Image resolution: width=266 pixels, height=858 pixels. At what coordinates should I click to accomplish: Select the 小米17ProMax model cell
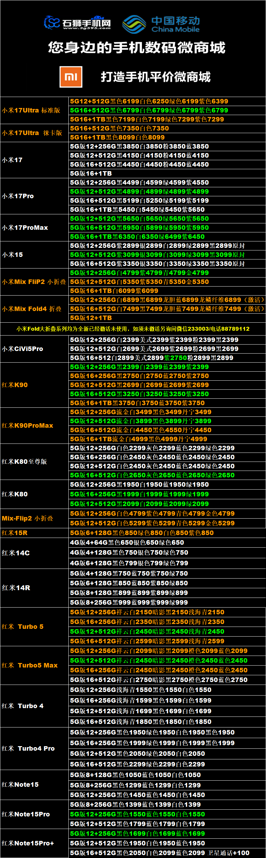coord(34,228)
